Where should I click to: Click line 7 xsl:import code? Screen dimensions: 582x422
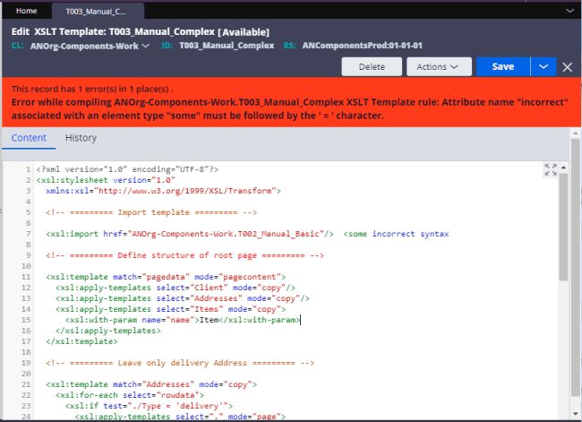pyautogui.click(x=189, y=234)
